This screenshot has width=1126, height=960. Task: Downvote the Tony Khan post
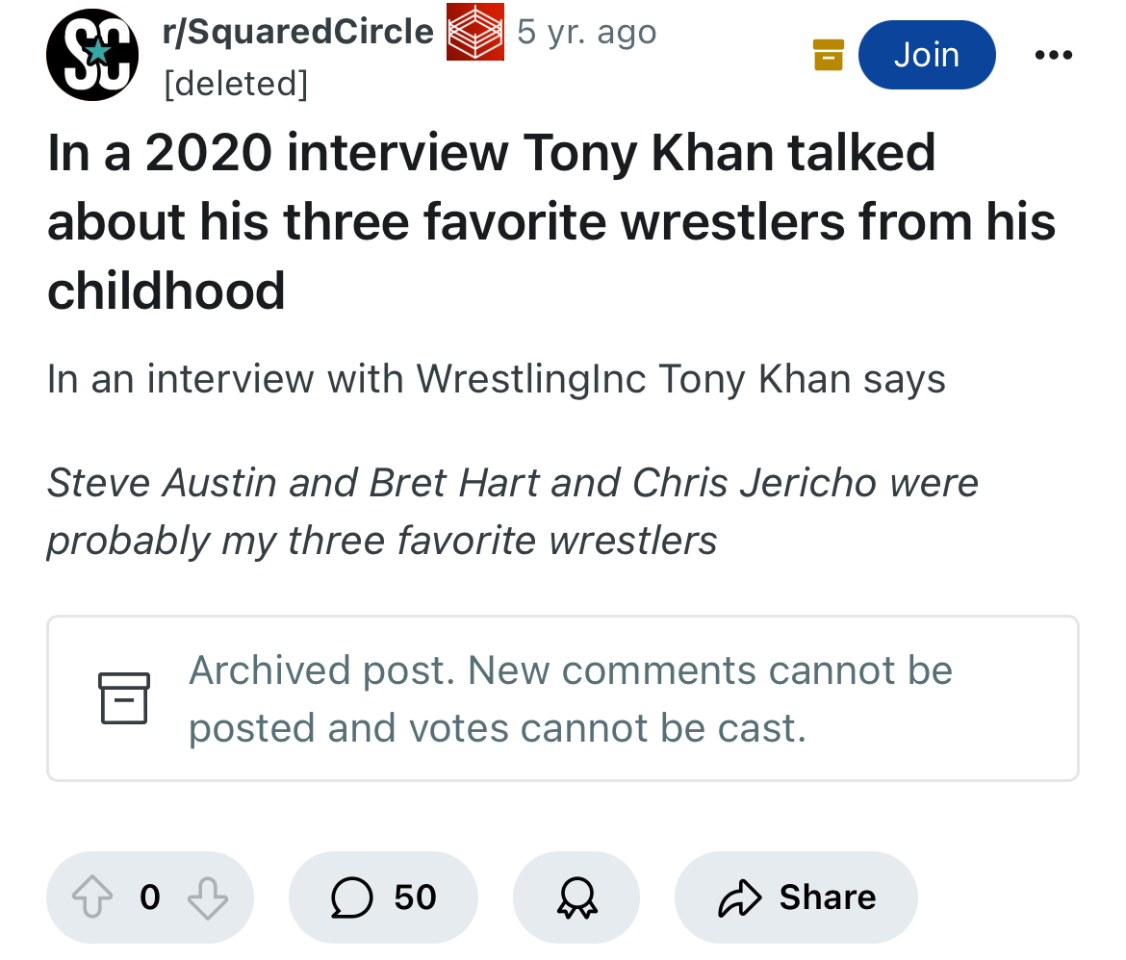pyautogui.click(x=207, y=897)
